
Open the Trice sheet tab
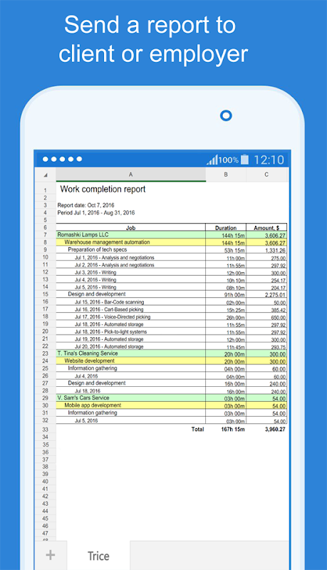point(98,556)
